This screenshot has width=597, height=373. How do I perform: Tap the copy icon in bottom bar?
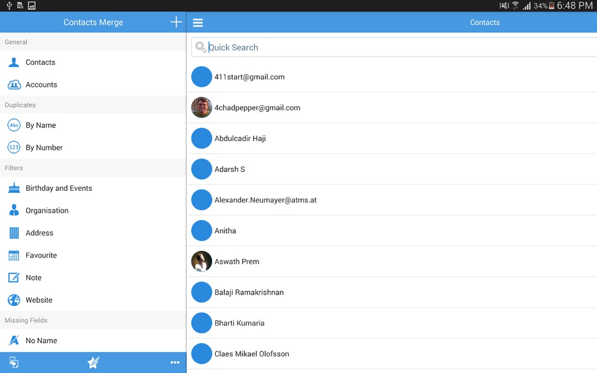tap(14, 362)
